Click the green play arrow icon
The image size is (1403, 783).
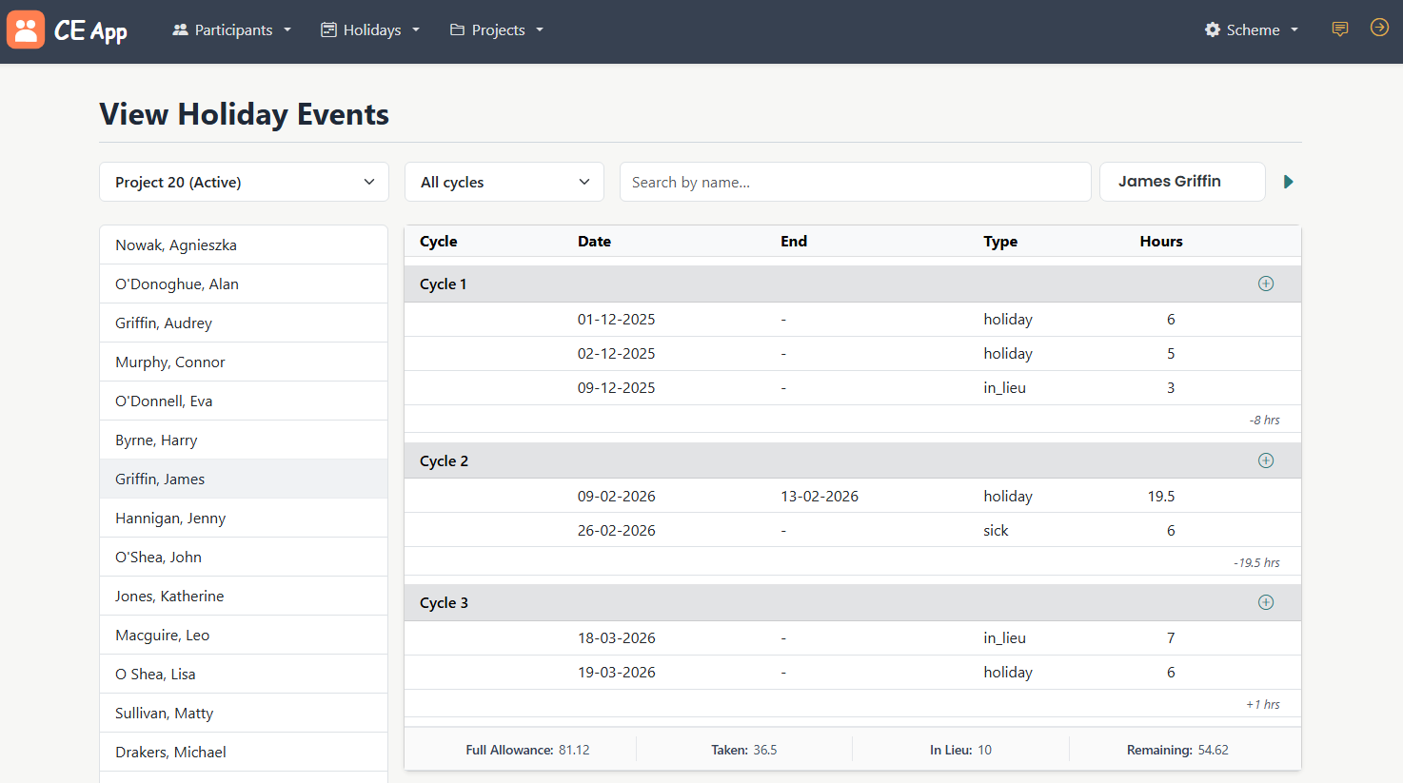click(x=1288, y=182)
